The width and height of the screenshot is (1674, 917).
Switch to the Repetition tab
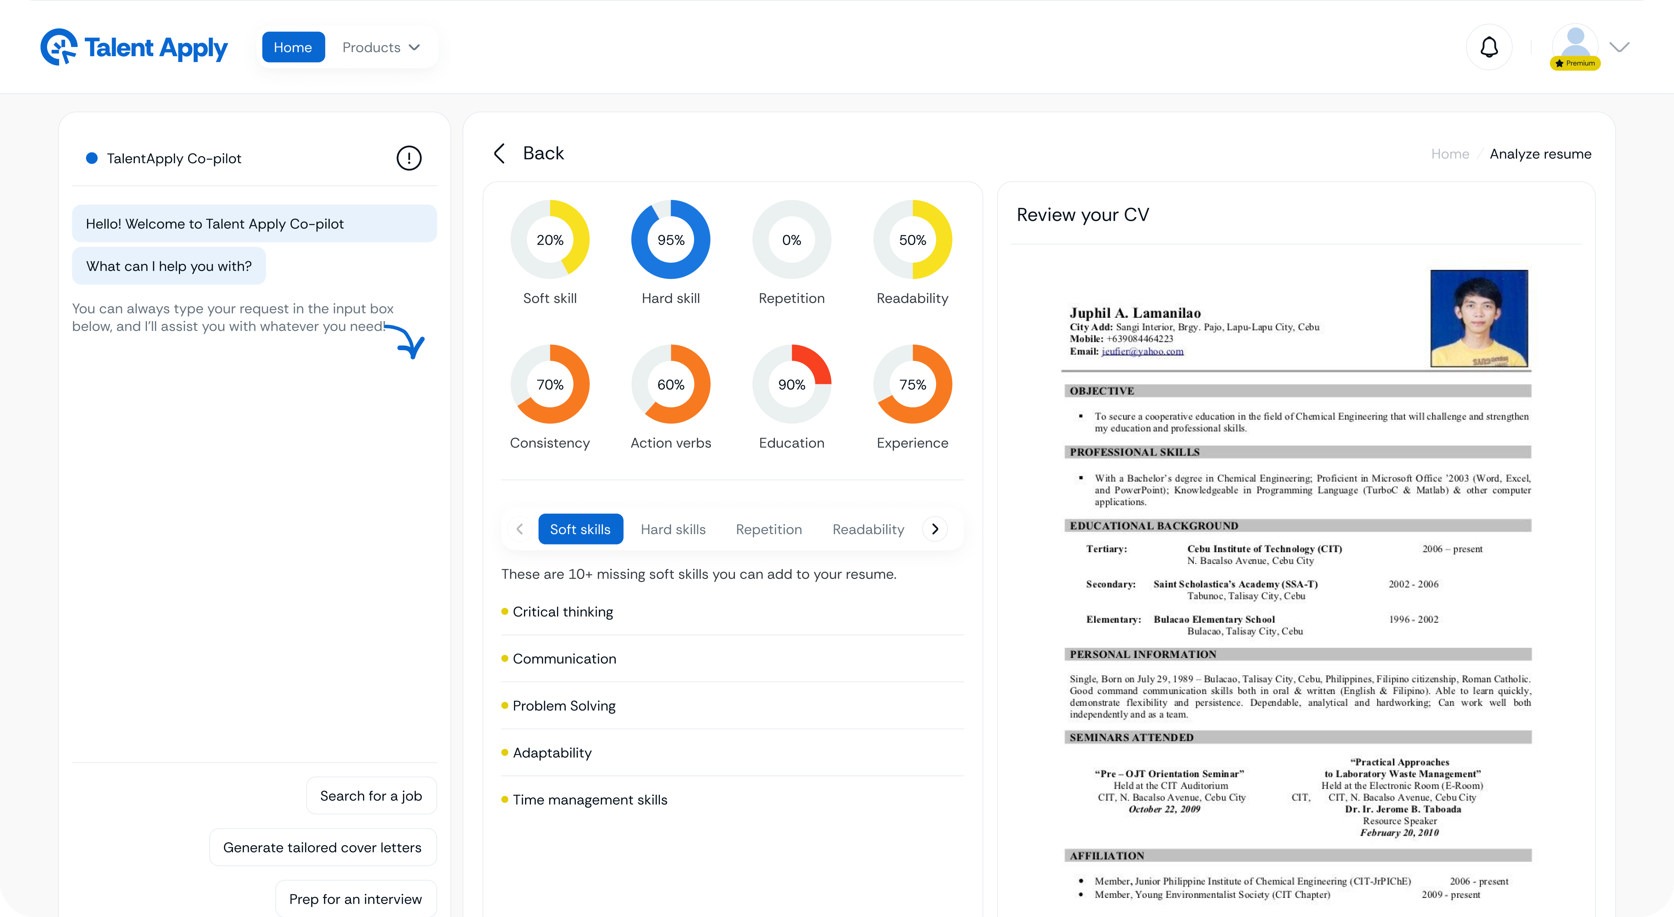(x=768, y=529)
